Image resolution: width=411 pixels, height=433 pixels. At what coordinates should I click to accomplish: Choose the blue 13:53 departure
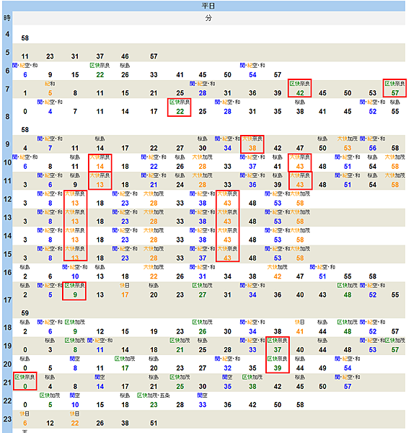pos(278,222)
